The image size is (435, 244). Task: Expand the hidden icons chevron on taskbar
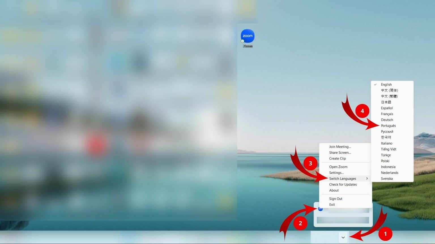(343, 238)
